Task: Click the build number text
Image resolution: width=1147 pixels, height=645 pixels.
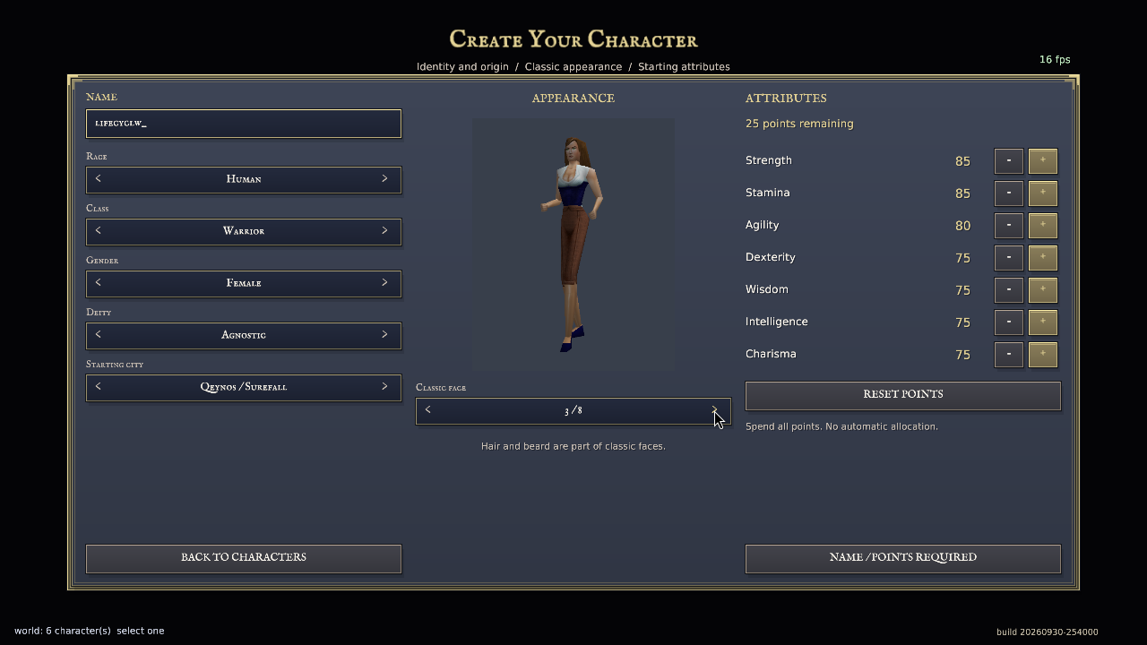Action: tap(1047, 632)
